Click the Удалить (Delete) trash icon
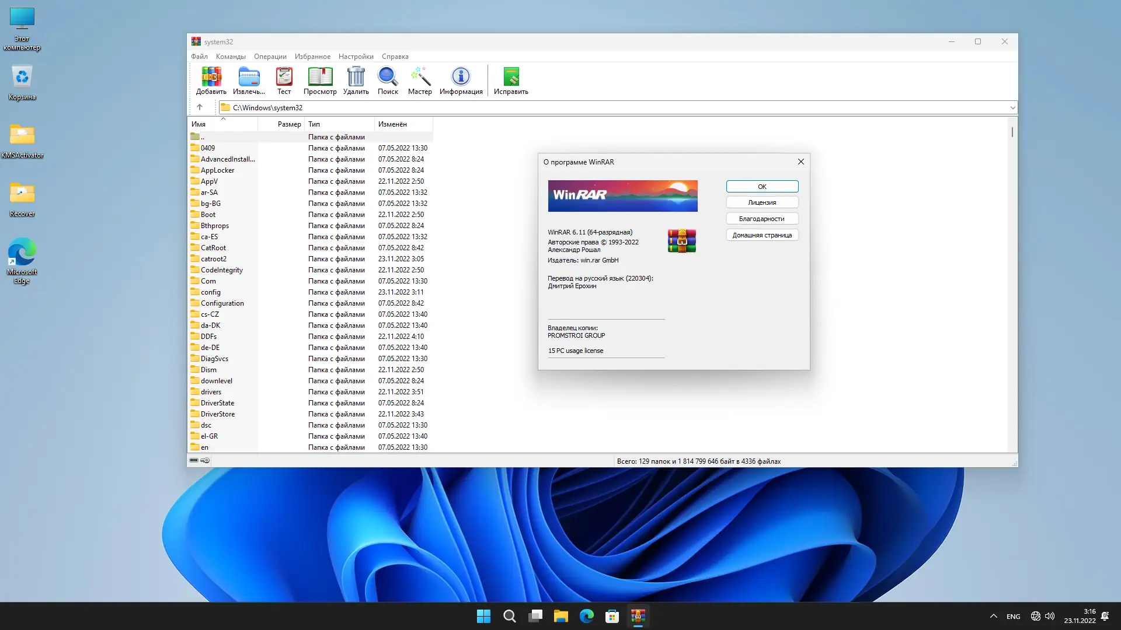This screenshot has height=630, width=1121. coord(356,80)
